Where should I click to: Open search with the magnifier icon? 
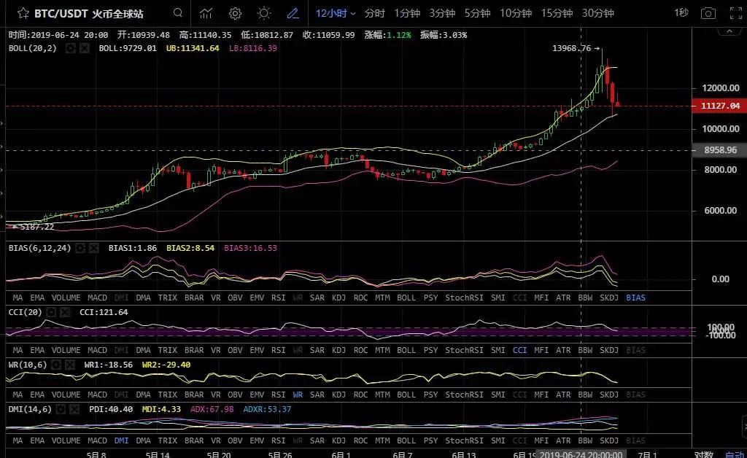coord(177,12)
